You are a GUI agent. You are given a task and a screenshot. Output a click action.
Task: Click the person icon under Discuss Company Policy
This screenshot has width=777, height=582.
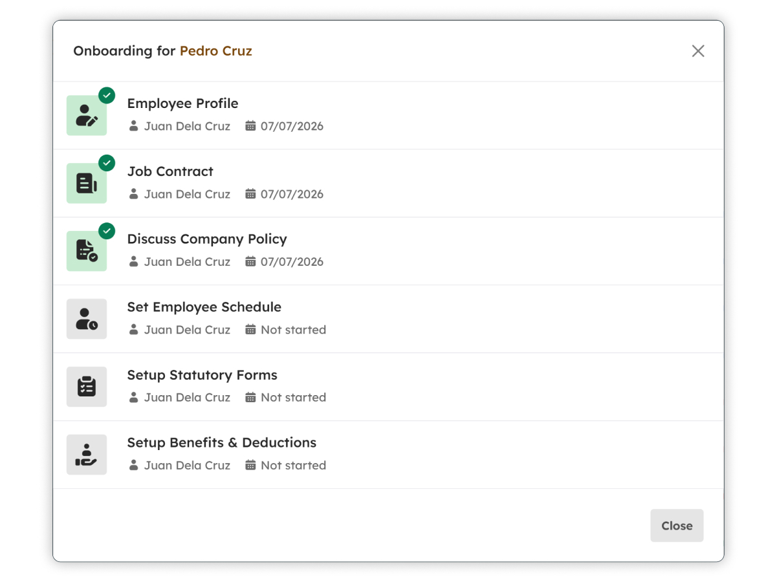[x=133, y=262]
